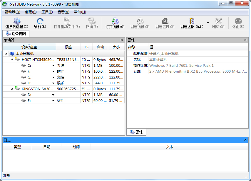Open the 驱动器(D) menu
The width and height of the screenshot is (251, 181).
(x=12, y=12)
